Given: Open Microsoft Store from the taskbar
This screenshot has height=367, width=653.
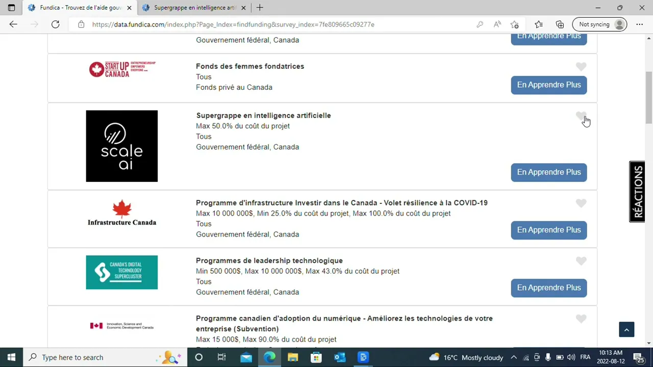Looking at the screenshot, I should pos(316,357).
